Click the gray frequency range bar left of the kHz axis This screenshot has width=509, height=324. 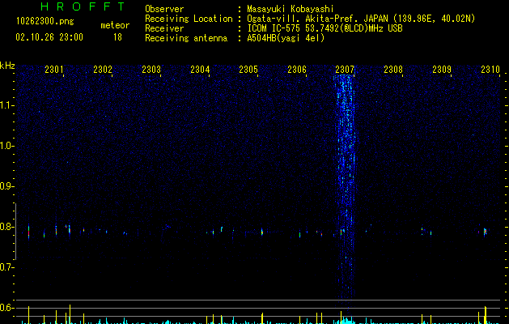(x=15, y=232)
